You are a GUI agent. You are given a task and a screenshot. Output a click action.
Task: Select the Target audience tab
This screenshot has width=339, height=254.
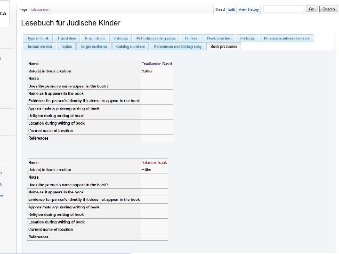[x=94, y=47]
